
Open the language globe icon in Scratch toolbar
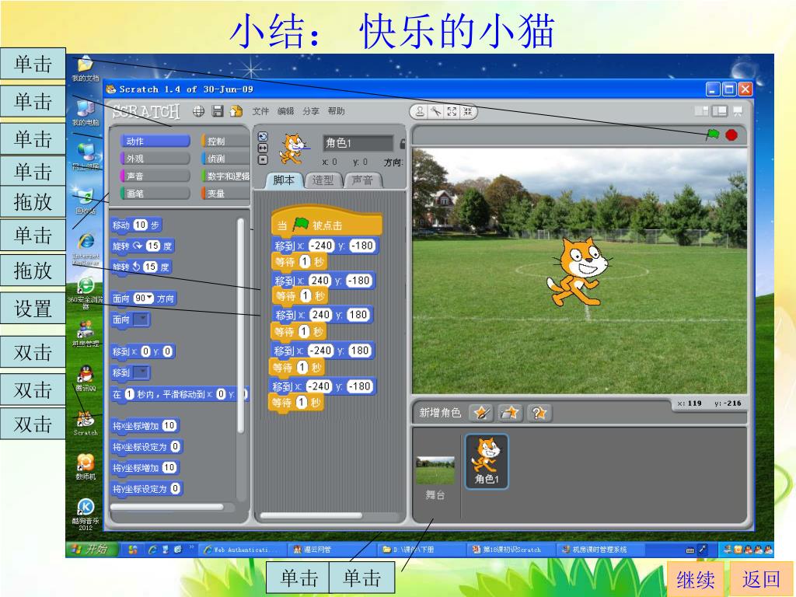click(198, 111)
